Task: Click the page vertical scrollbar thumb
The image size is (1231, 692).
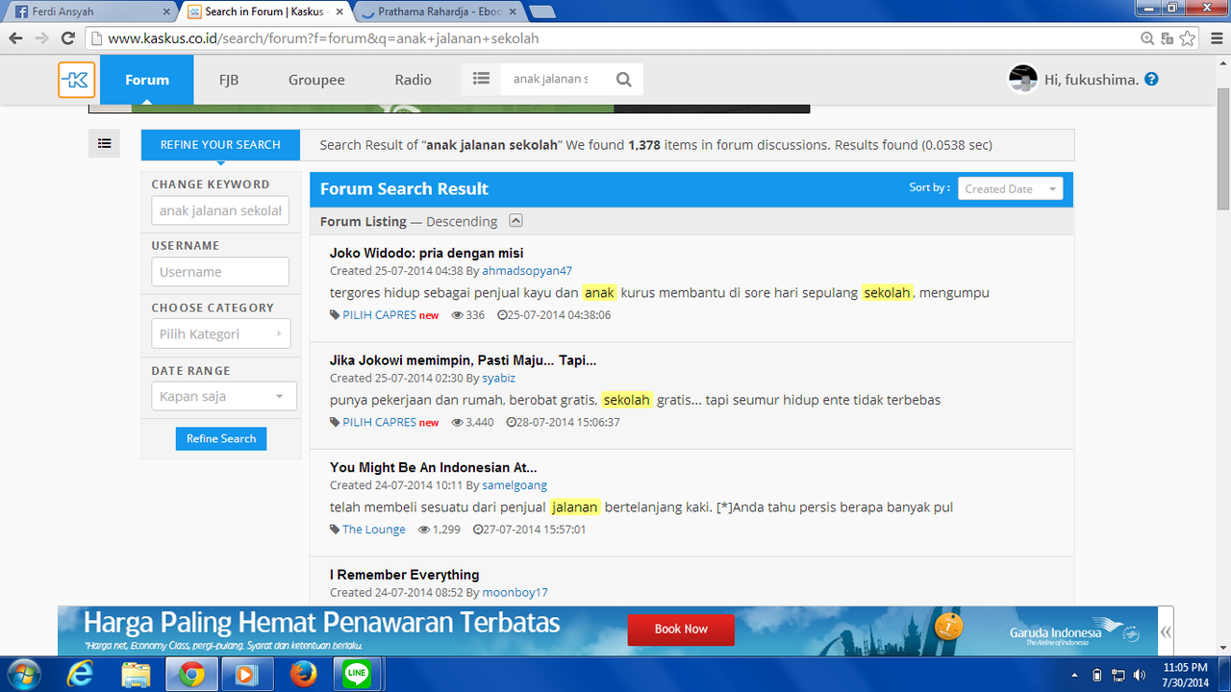Action: coord(1223,149)
